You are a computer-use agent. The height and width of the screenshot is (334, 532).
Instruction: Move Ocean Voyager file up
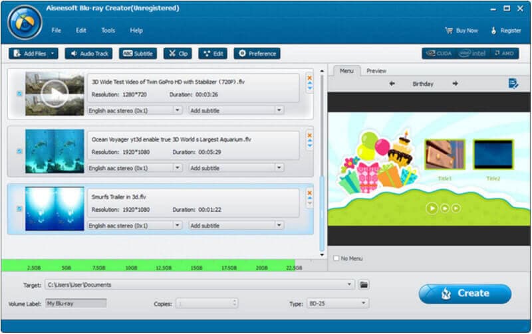[x=309, y=141]
